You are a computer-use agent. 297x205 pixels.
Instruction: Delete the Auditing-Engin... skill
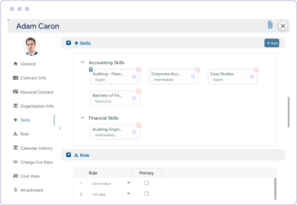tap(138, 125)
